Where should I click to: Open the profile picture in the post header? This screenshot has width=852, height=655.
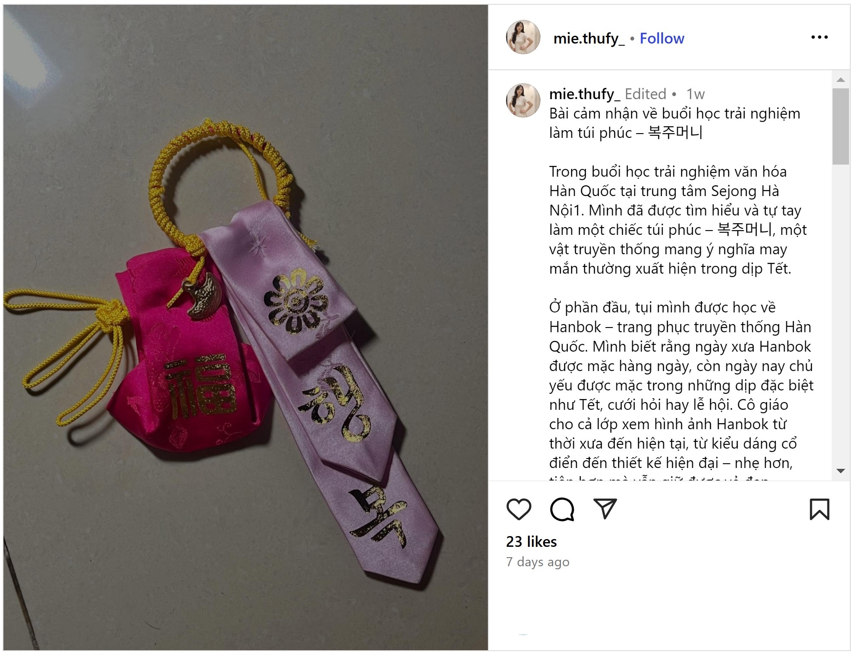522,37
